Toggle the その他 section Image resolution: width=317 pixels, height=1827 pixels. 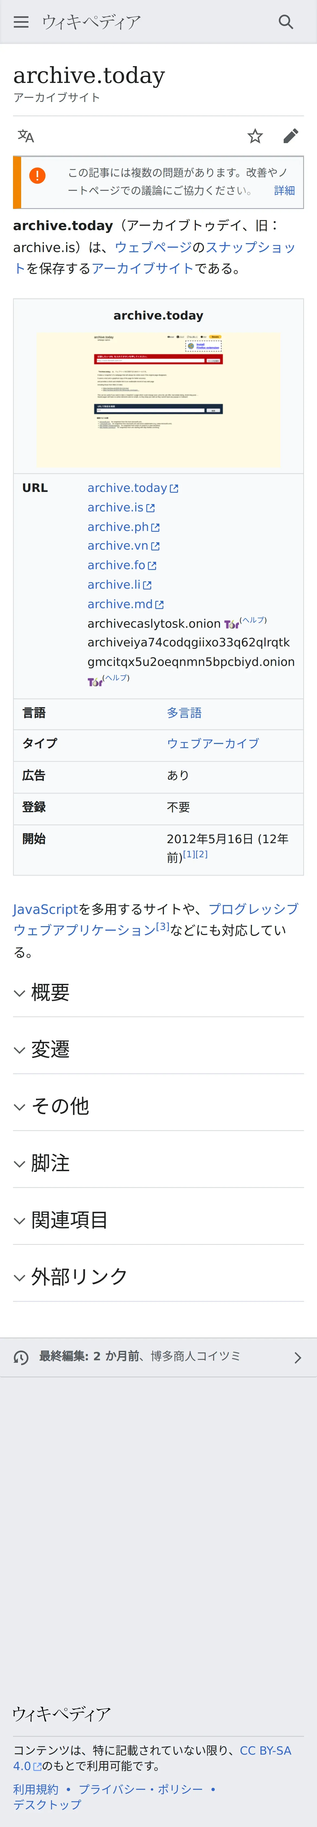click(x=60, y=1106)
